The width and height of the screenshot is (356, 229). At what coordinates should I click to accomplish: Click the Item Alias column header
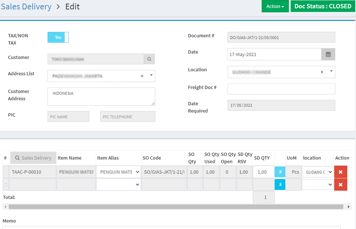point(108,158)
